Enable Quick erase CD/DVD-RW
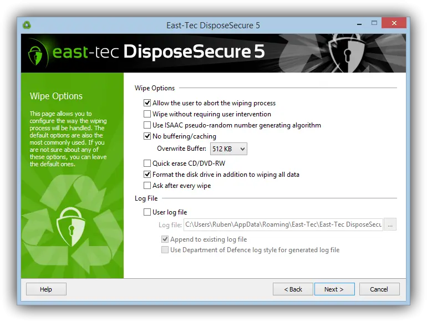Image resolution: width=427 pixels, height=322 pixels. coord(147,163)
